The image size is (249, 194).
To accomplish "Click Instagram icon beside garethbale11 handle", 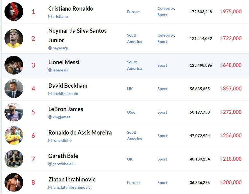I will (x=50, y=164).
